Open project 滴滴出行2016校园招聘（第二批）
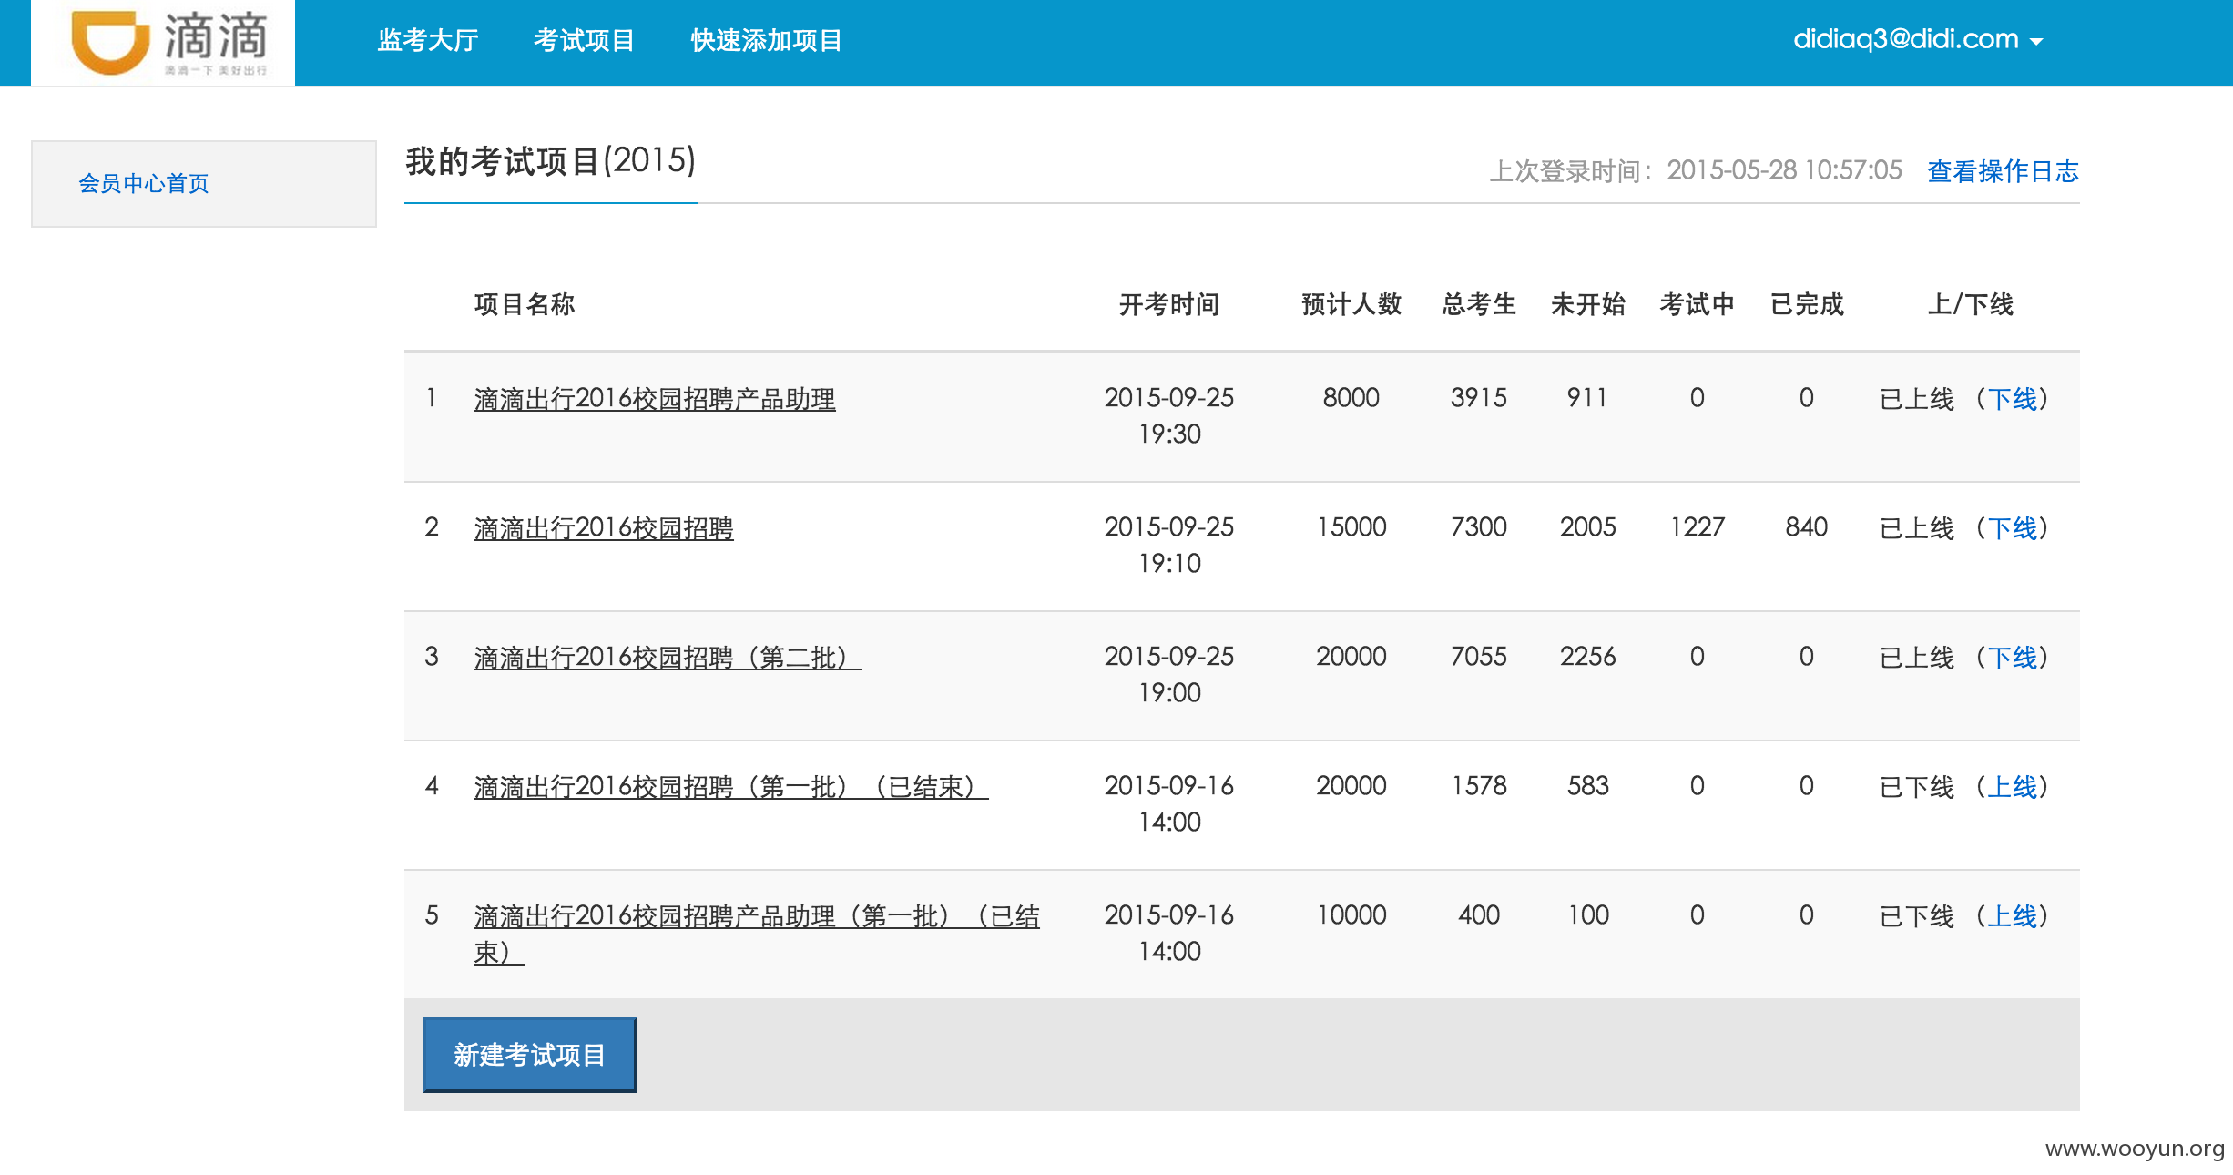The height and width of the screenshot is (1175, 2233). click(x=668, y=658)
